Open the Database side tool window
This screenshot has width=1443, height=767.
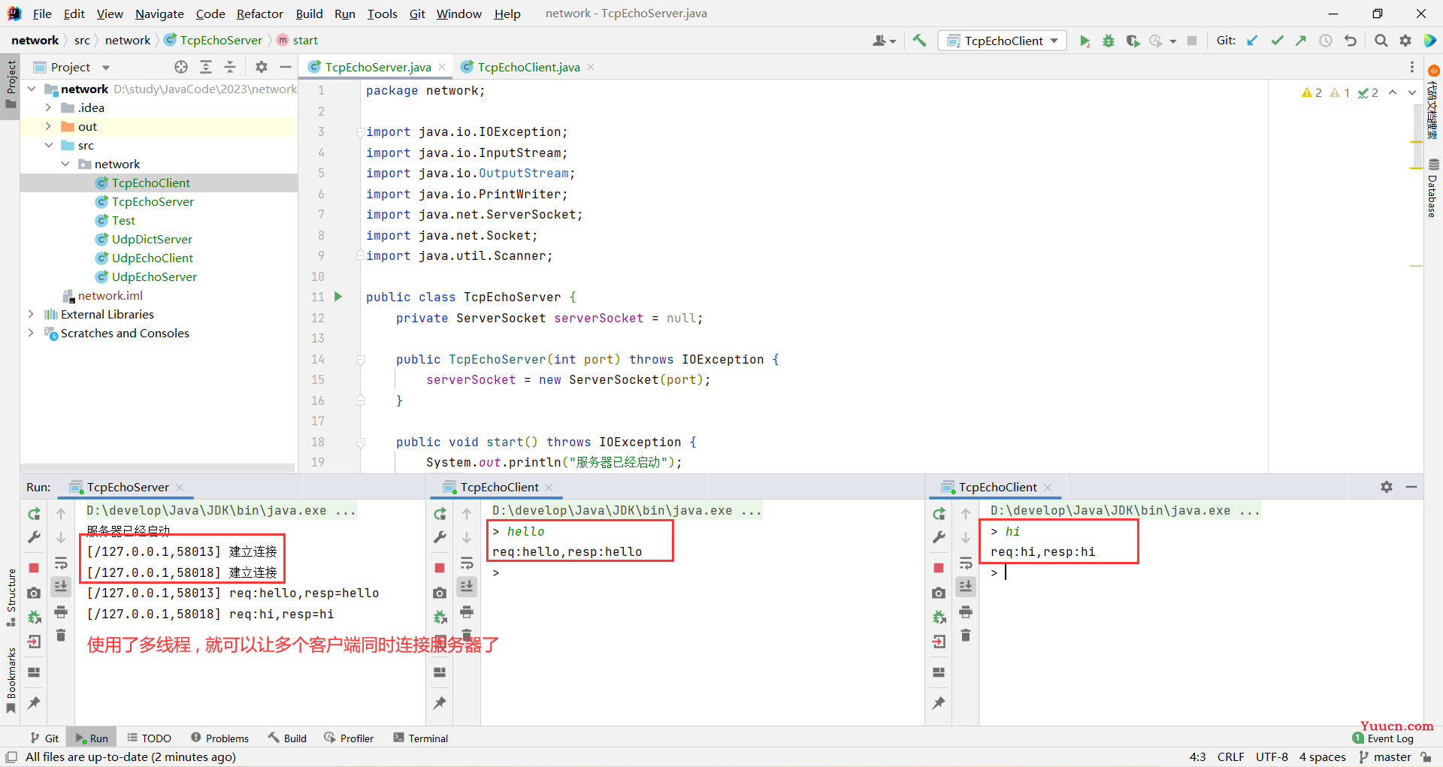click(1432, 189)
